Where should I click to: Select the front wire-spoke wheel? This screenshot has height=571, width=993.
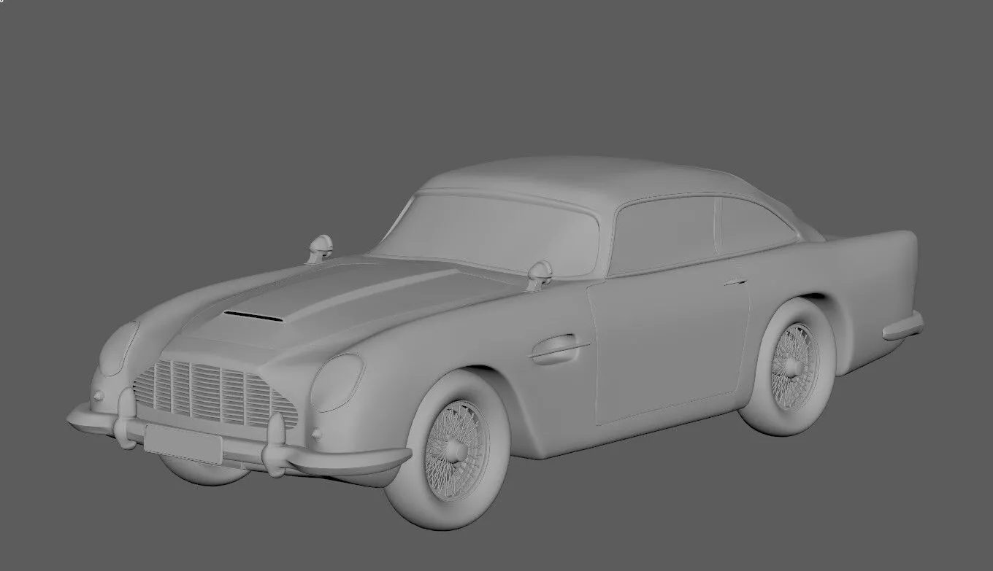pyautogui.click(x=456, y=450)
